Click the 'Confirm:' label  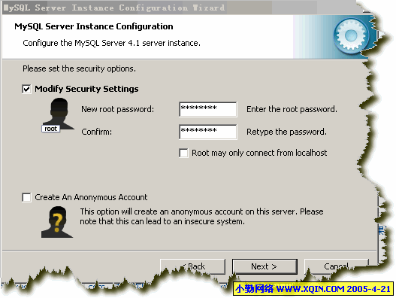(x=96, y=132)
